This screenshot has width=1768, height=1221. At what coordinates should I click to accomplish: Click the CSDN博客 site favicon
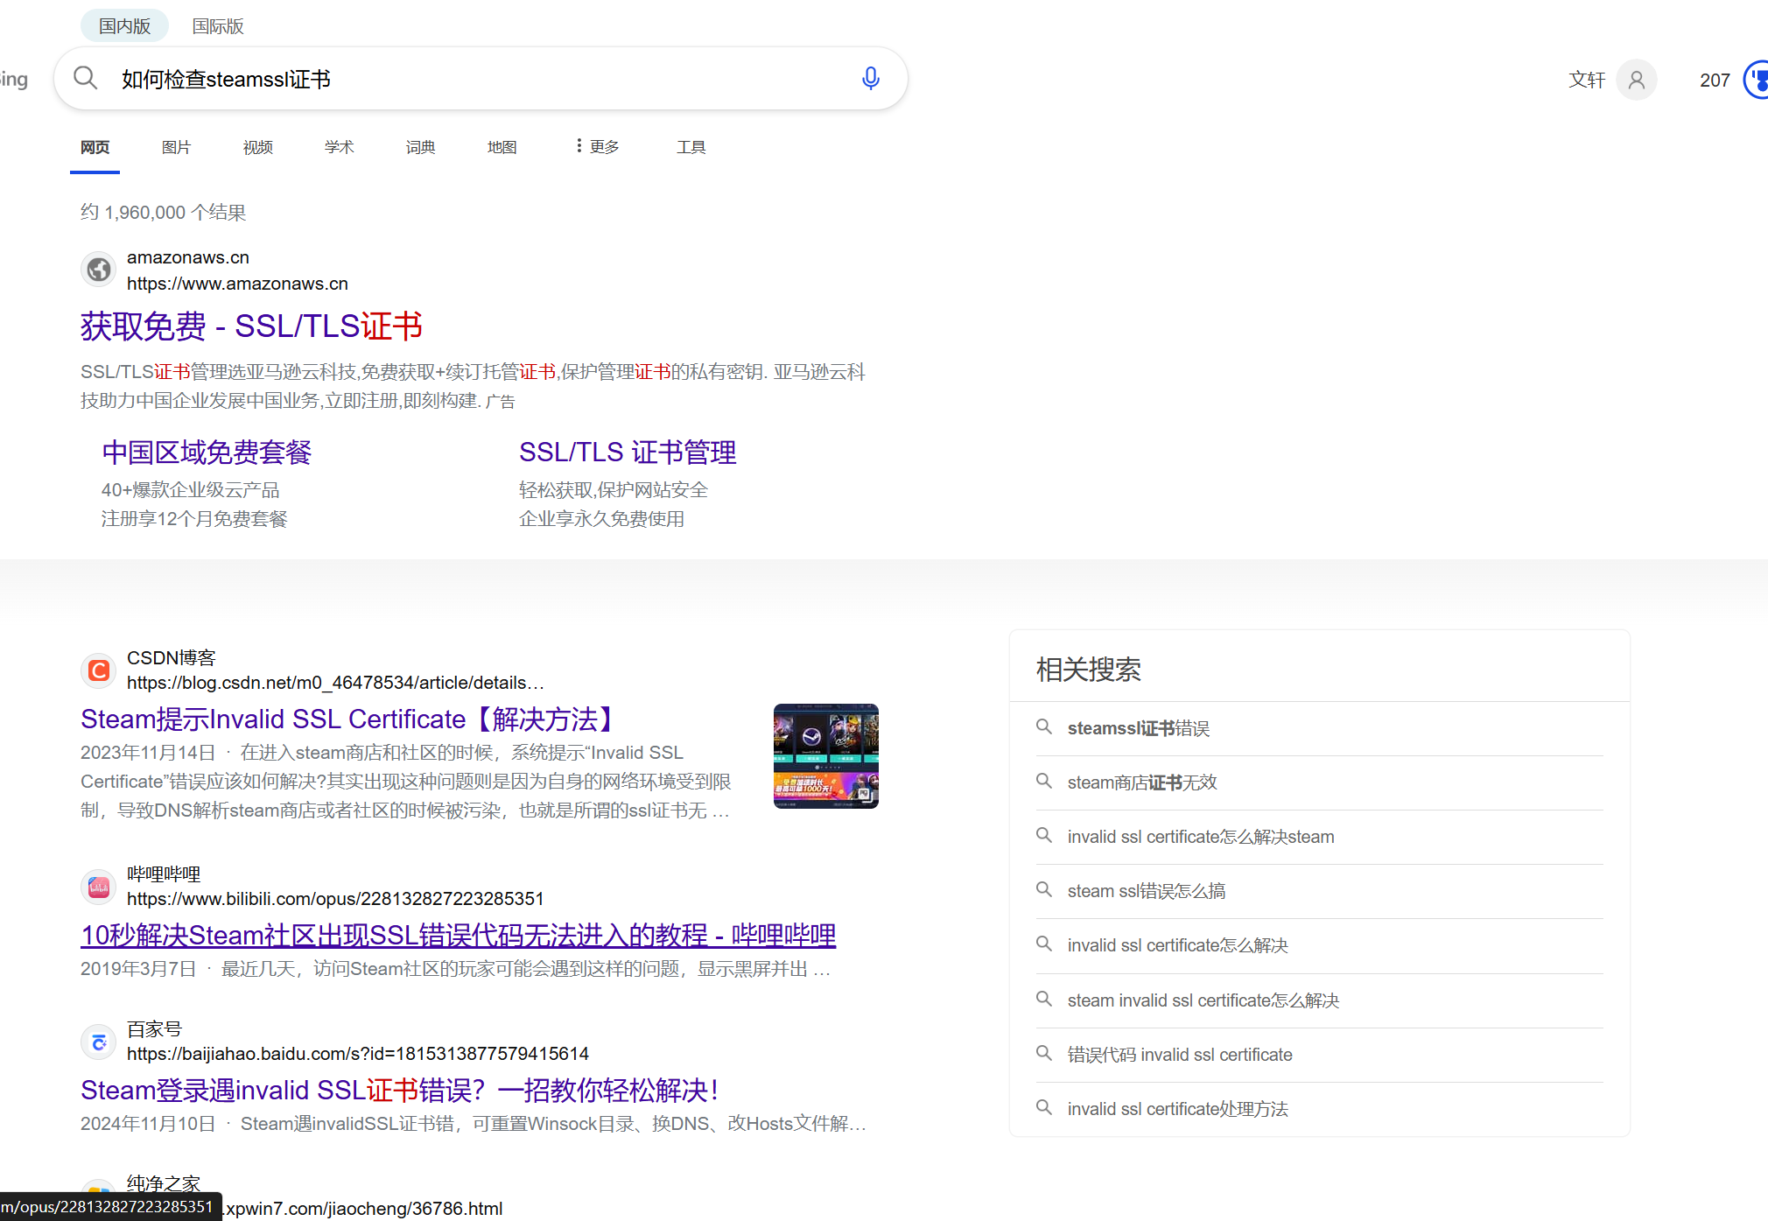(97, 670)
